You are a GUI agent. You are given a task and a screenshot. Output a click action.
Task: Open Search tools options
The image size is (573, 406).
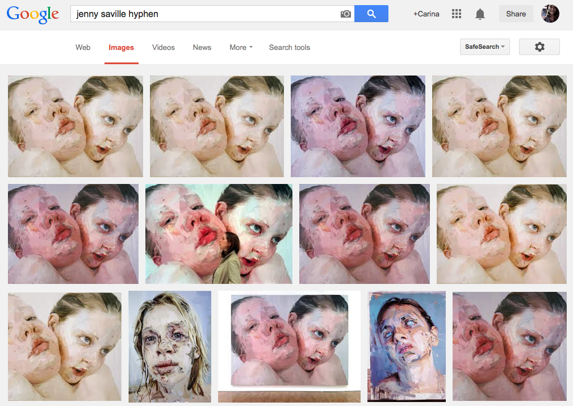(x=289, y=48)
